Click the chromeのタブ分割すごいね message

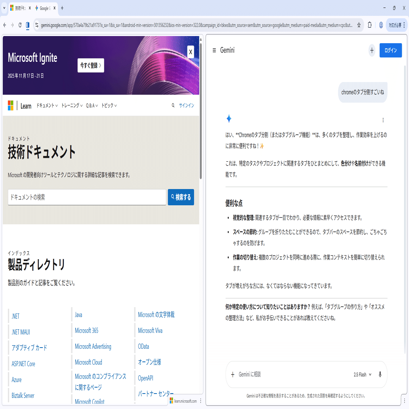click(x=363, y=92)
